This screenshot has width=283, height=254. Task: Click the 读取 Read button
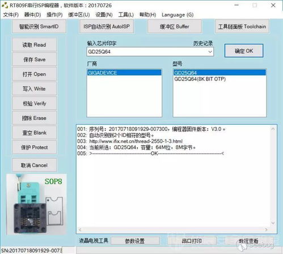34,45
